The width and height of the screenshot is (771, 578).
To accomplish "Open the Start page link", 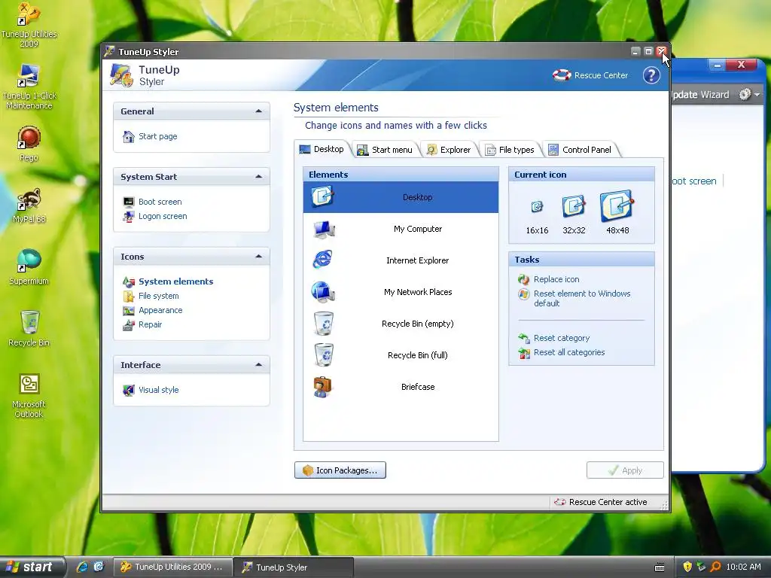I will (158, 137).
